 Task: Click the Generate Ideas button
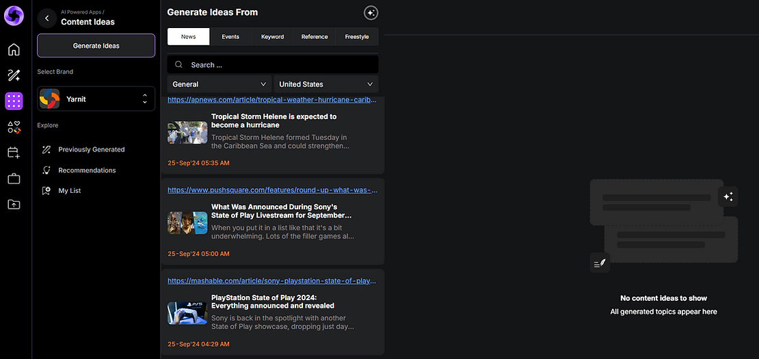pyautogui.click(x=96, y=46)
